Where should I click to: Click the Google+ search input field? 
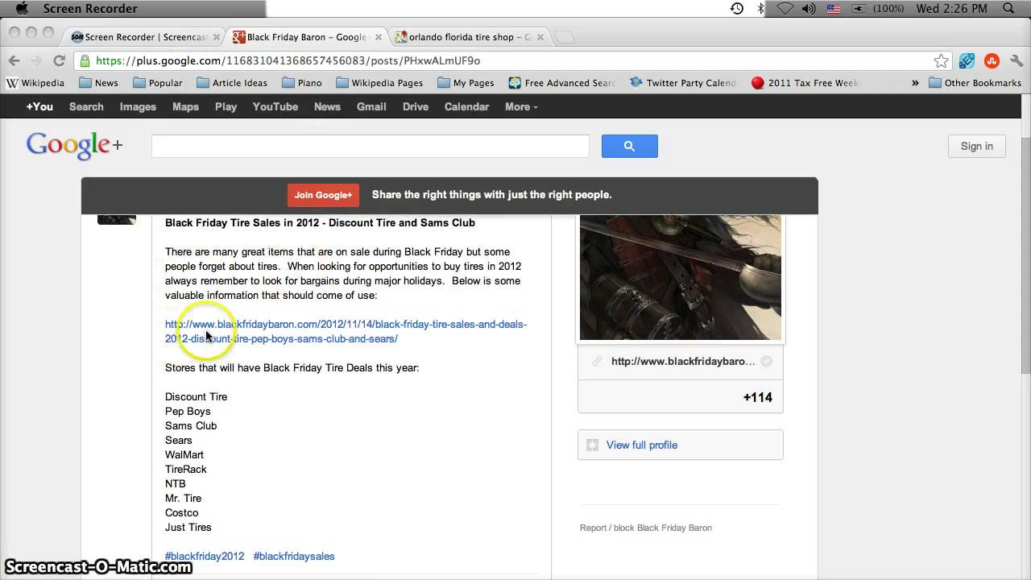(371, 146)
